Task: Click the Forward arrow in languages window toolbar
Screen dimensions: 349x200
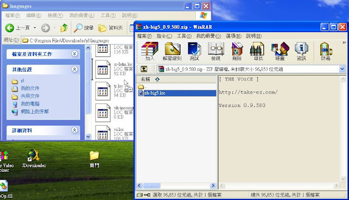Action: (45, 28)
